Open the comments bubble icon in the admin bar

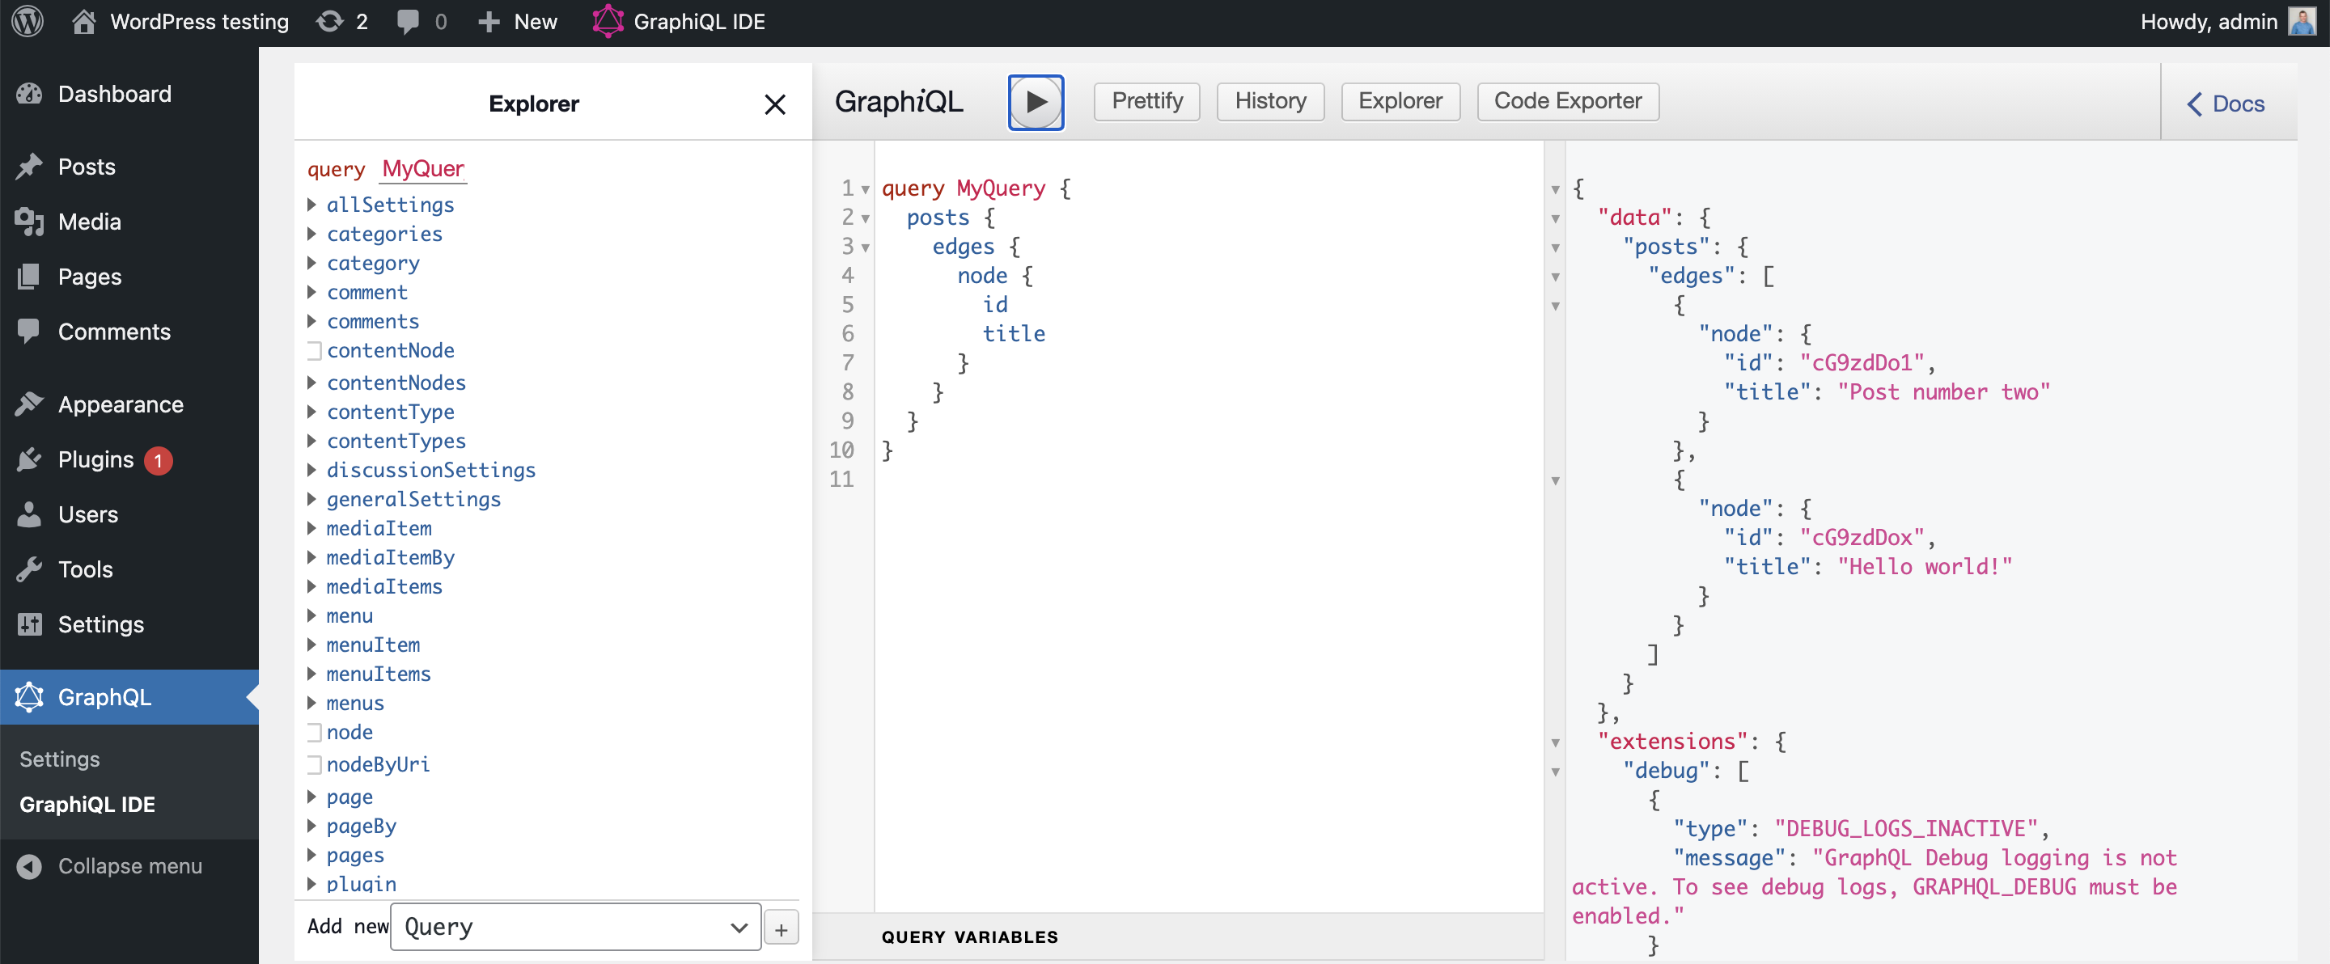(408, 22)
